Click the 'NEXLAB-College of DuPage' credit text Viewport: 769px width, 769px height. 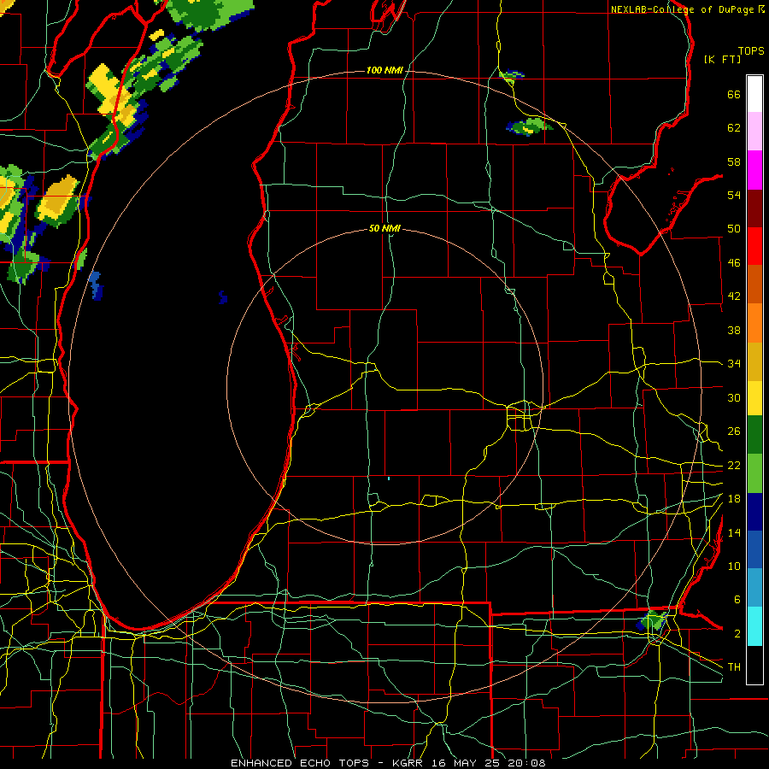pos(682,9)
